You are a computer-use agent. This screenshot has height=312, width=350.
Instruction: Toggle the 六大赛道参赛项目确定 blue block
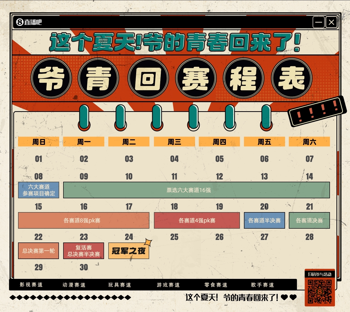[x=38, y=190]
